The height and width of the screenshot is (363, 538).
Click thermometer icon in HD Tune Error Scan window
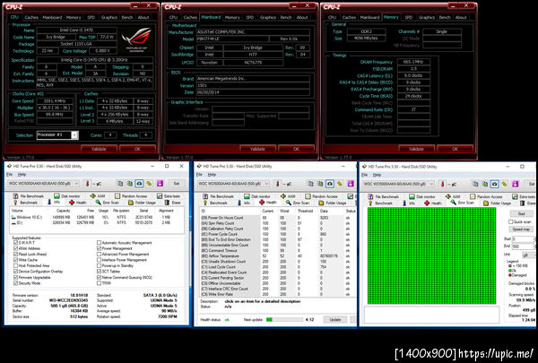click(x=442, y=184)
